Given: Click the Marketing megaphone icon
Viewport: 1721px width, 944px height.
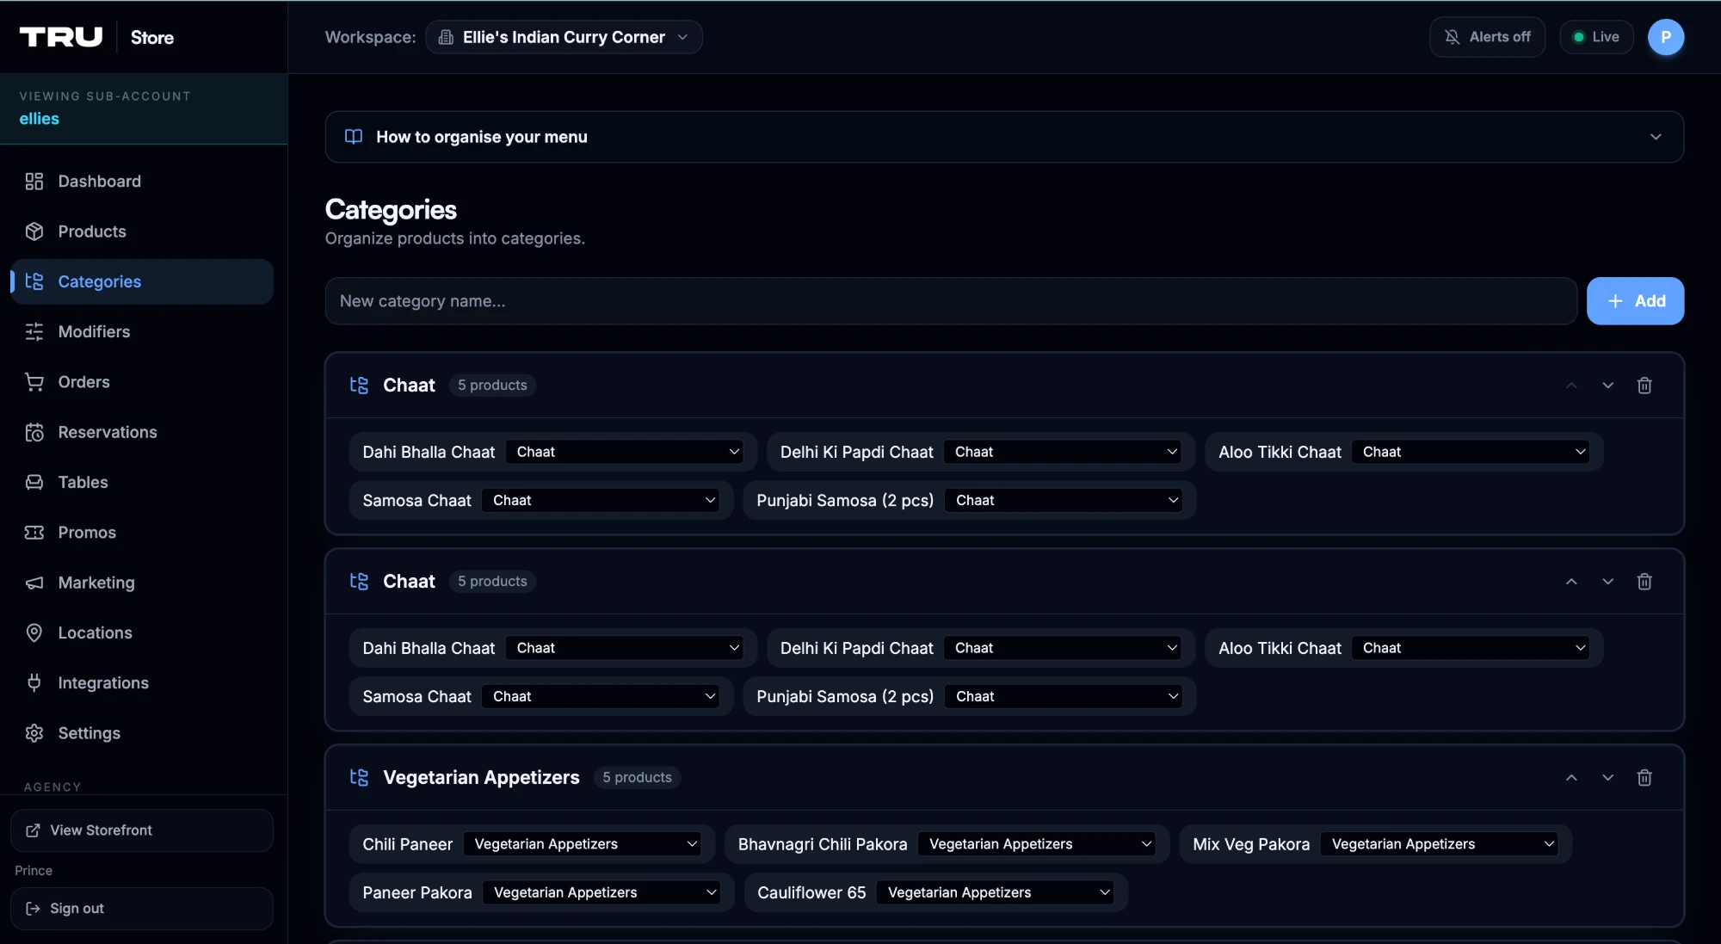Looking at the screenshot, I should click(x=34, y=583).
